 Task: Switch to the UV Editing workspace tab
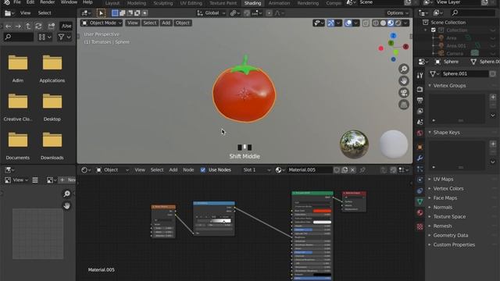click(x=191, y=3)
